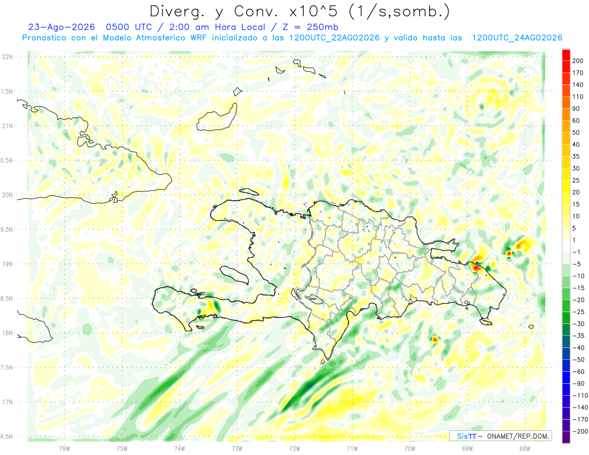
Task: Click the colorbar value '90'
Action: 577,108
